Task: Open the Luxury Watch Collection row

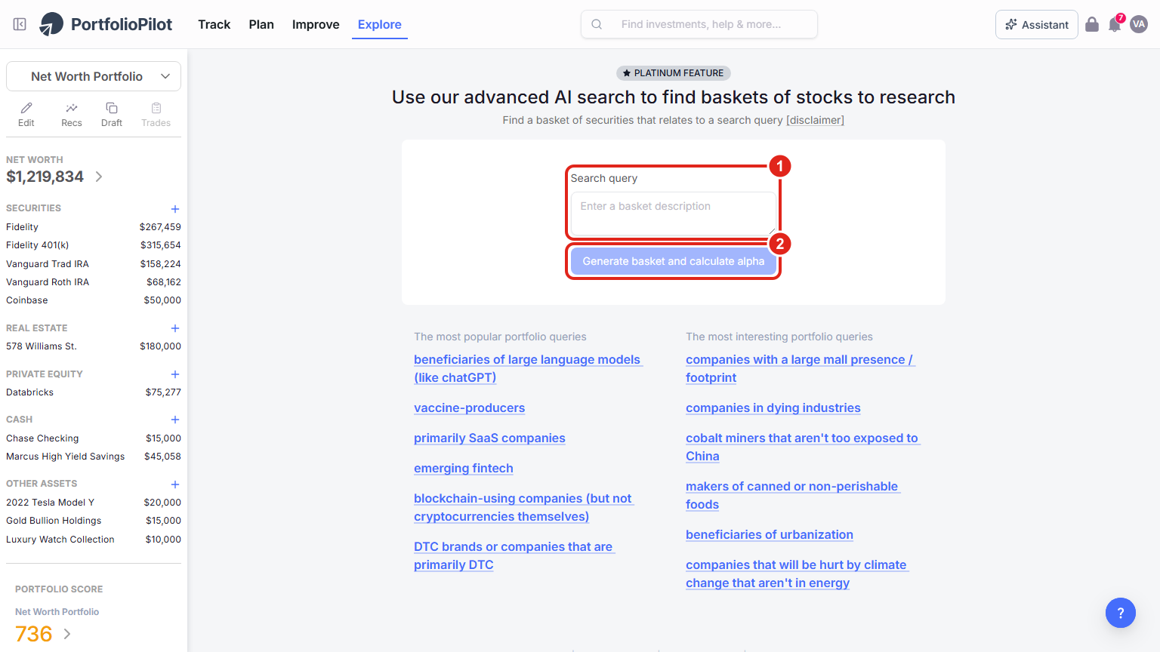Action: pos(94,540)
